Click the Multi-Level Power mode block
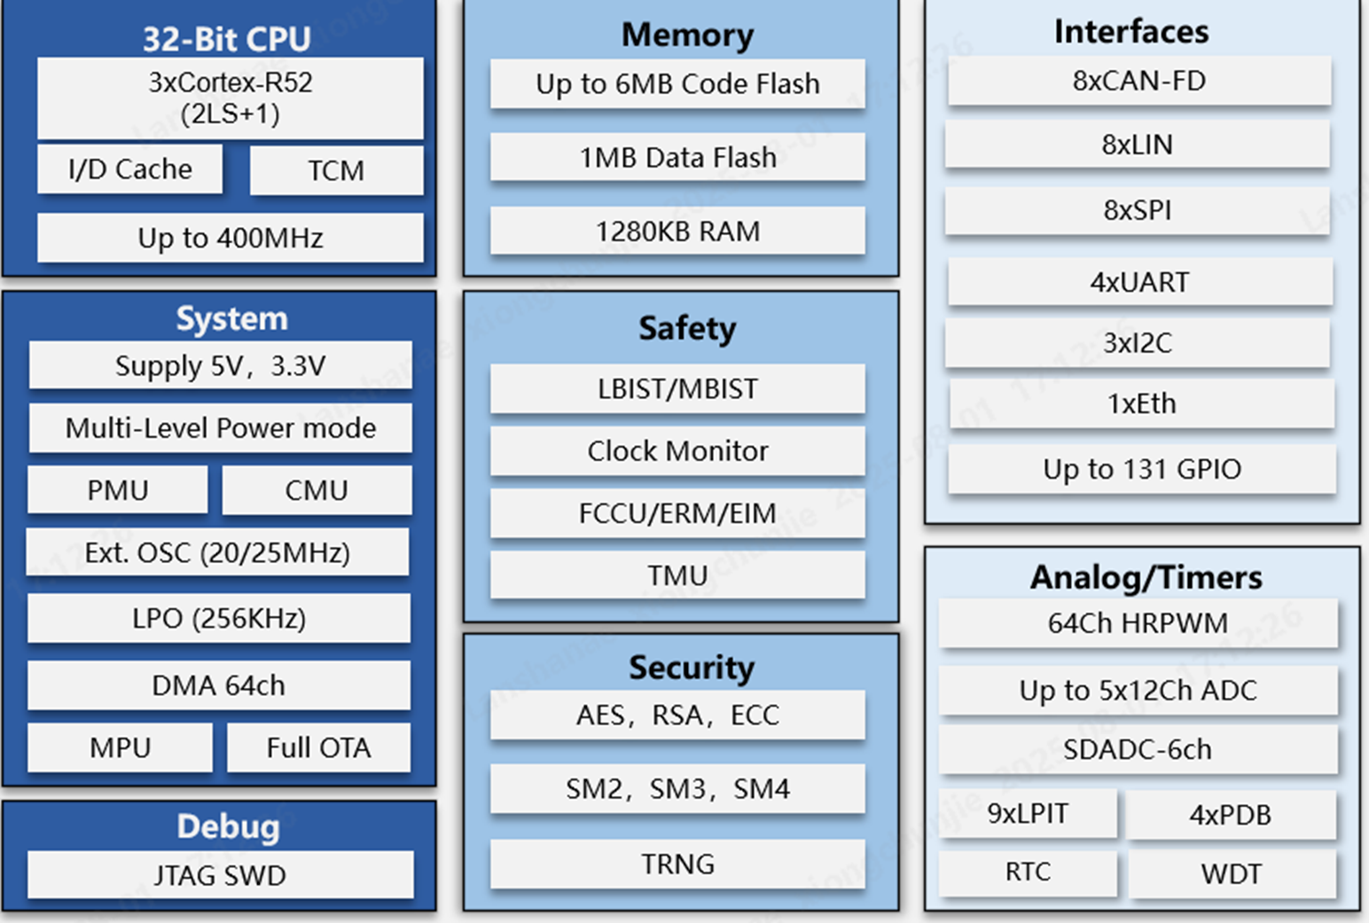The image size is (1369, 923). (x=220, y=428)
